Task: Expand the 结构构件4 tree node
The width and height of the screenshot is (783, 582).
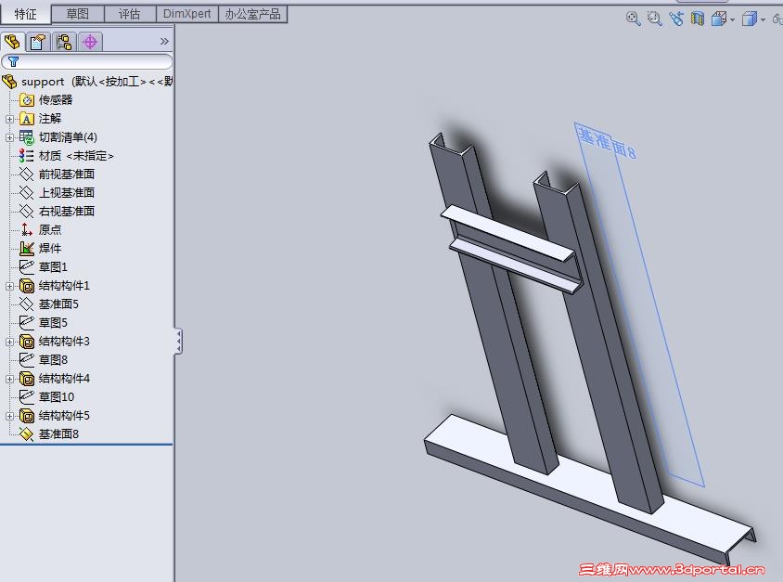Action: click(x=9, y=379)
